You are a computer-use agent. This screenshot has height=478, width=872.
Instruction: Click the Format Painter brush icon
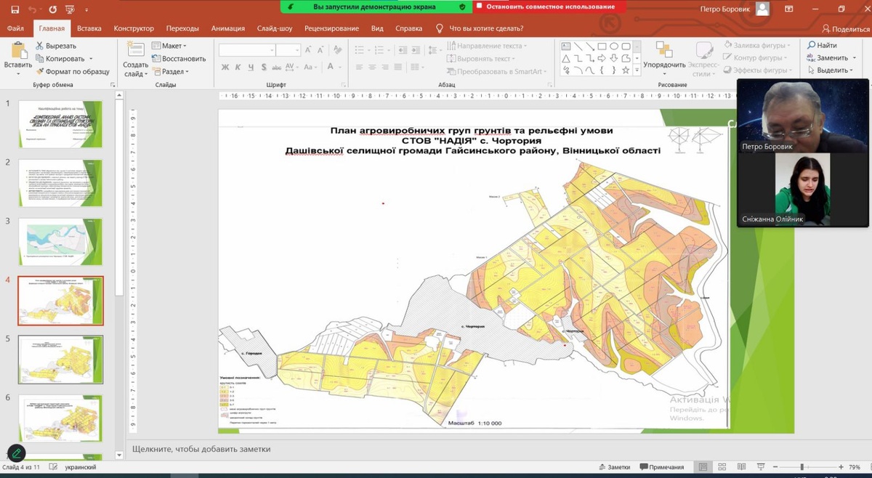39,71
